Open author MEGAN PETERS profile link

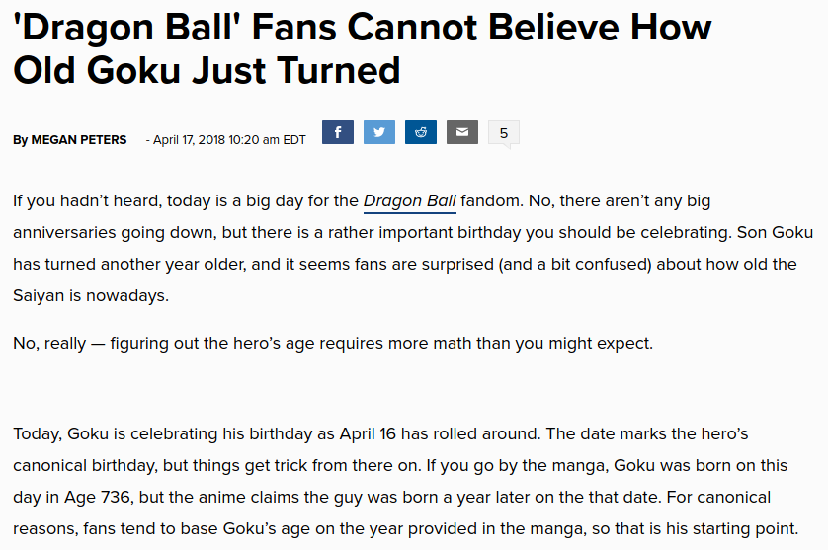pyautogui.click(x=79, y=140)
